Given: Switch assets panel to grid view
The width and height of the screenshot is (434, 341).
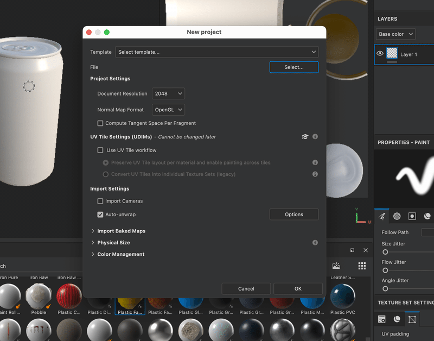Looking at the screenshot, I should point(362,266).
